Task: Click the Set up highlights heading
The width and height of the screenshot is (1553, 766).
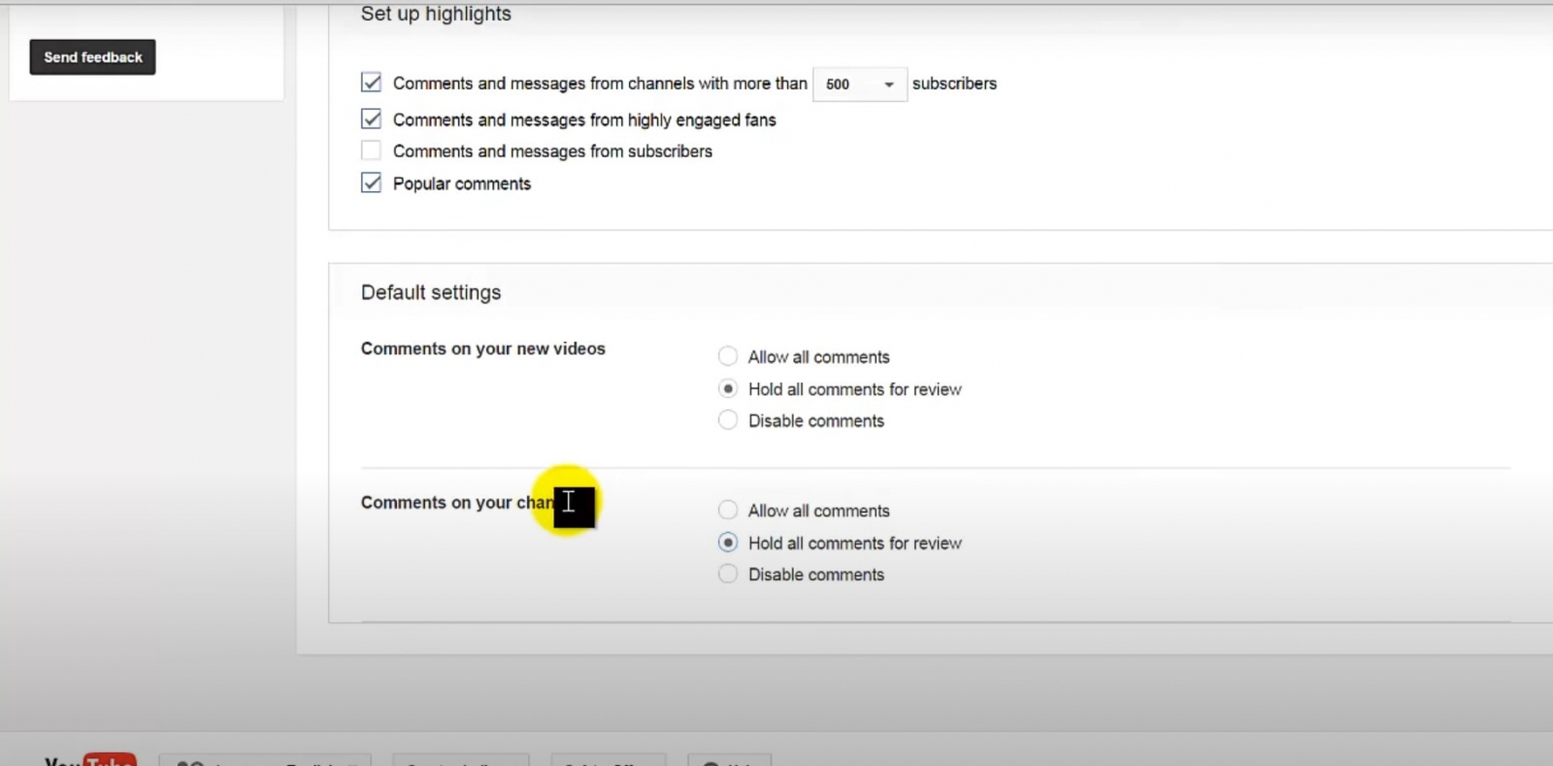Action: (x=436, y=14)
